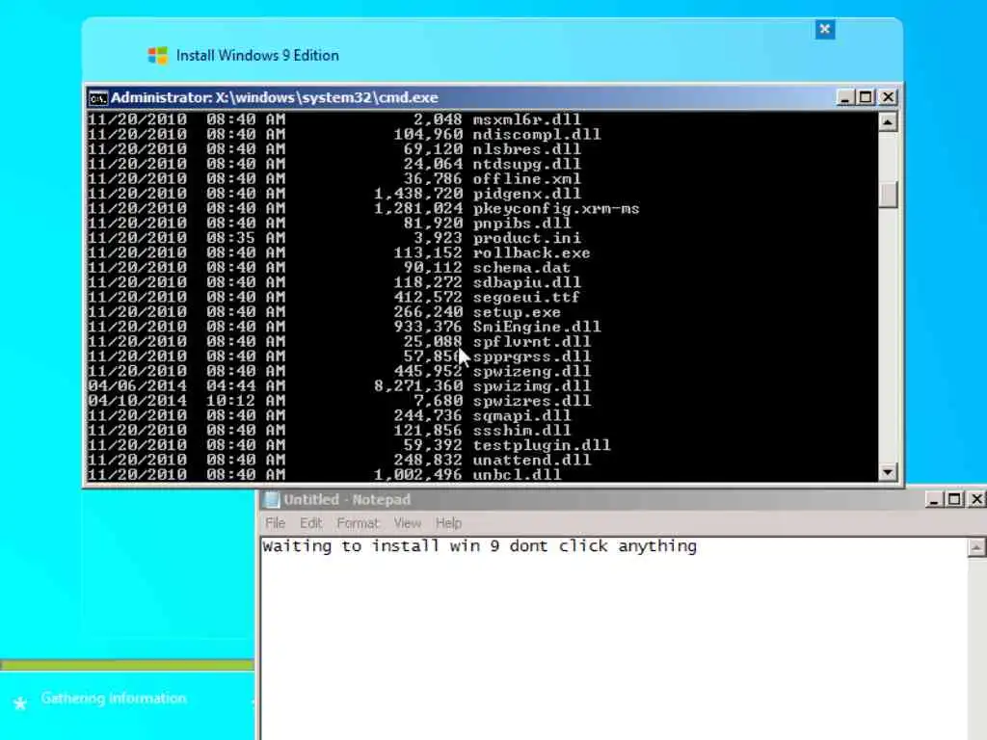Maximize the Untitled Notepad window
This screenshot has height=740, width=987.
(955, 500)
